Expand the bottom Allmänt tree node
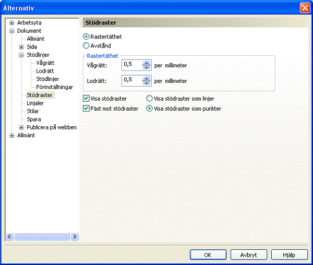The image size is (313, 265). pyautogui.click(x=12, y=135)
